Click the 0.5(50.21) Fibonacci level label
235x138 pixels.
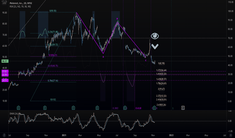pyautogui.click(x=53, y=55)
